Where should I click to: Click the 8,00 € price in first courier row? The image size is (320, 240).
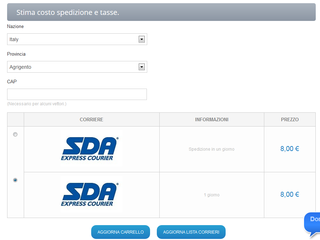point(289,149)
